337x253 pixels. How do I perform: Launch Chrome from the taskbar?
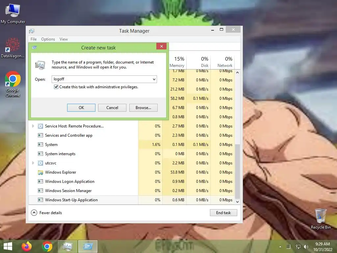[47, 246]
